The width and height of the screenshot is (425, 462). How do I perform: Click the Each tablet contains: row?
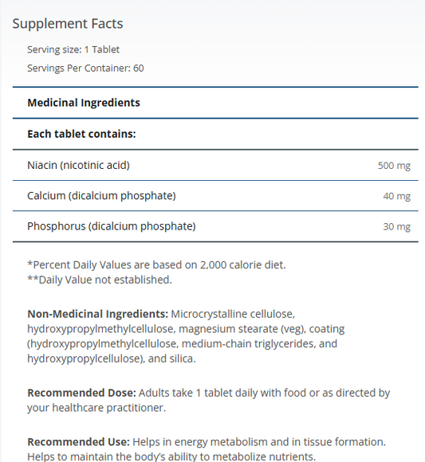215,134
